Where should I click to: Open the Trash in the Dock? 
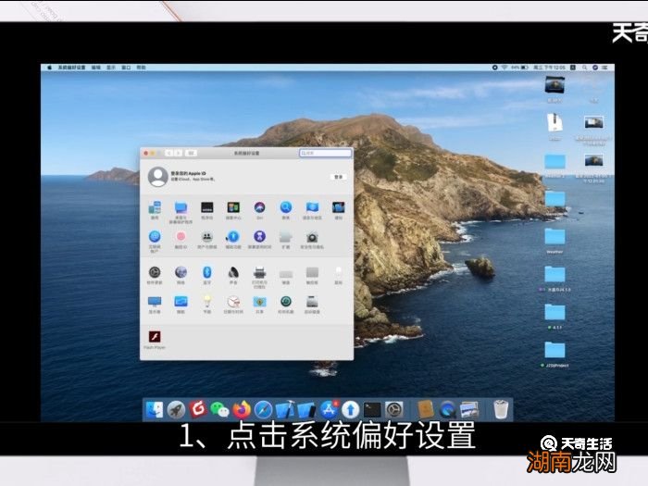[501, 408]
